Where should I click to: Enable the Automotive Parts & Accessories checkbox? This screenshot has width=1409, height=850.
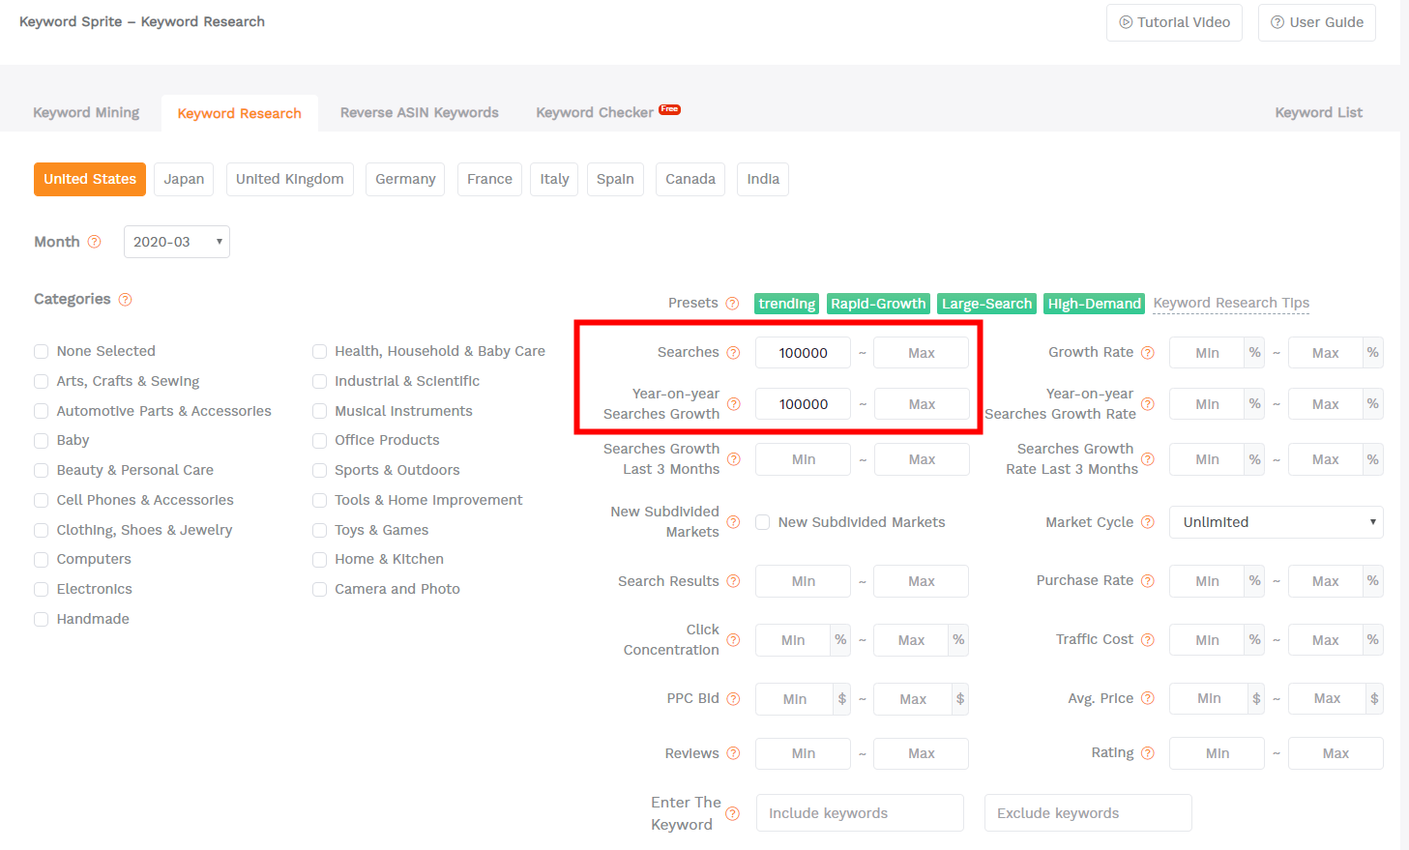[x=41, y=412]
